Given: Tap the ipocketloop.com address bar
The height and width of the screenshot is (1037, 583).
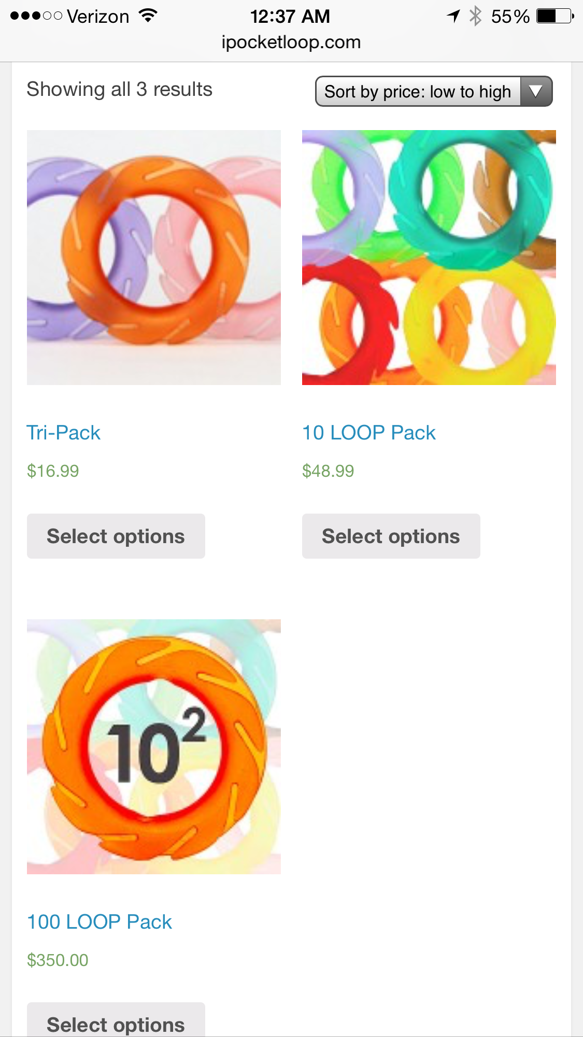Looking at the screenshot, I should pos(291,42).
